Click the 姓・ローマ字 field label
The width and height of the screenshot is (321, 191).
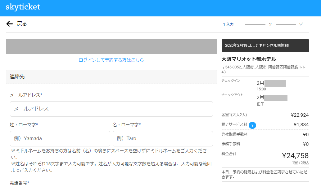pyautogui.click(x=24, y=125)
